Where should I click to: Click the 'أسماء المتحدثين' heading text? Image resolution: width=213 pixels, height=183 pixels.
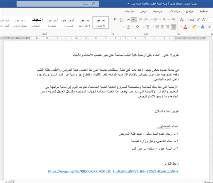click(168, 126)
